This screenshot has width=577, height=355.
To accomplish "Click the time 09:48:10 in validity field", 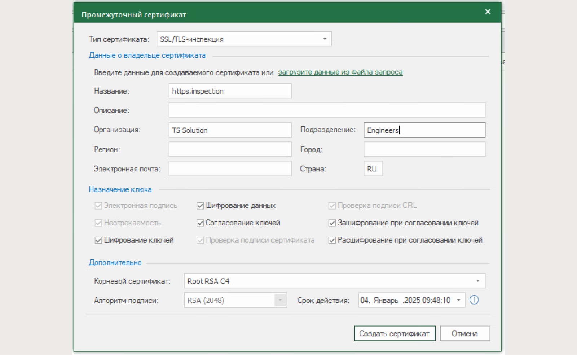I will pos(436,300).
